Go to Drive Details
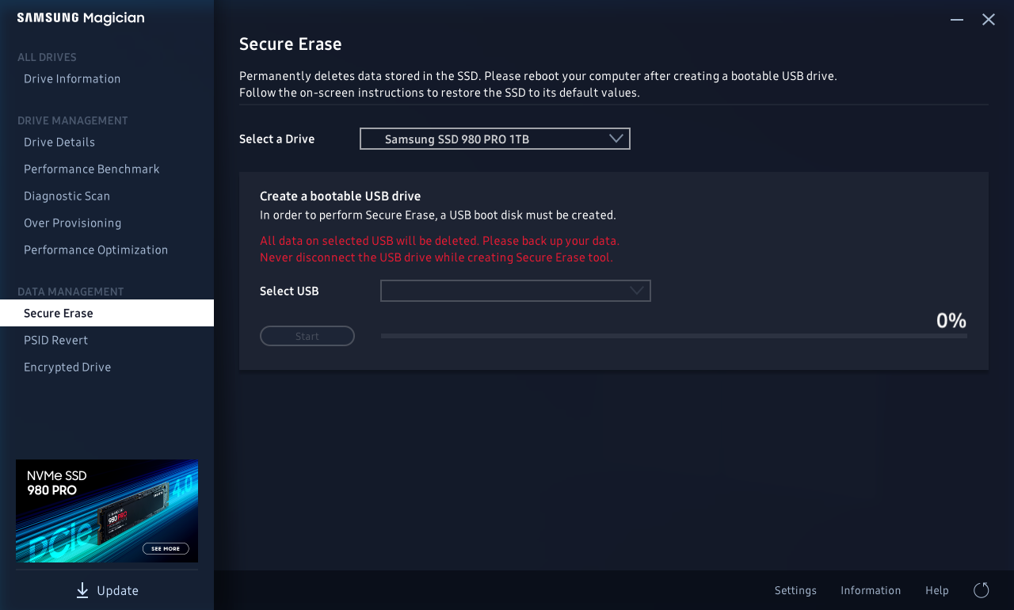1014x610 pixels. pyautogui.click(x=59, y=142)
